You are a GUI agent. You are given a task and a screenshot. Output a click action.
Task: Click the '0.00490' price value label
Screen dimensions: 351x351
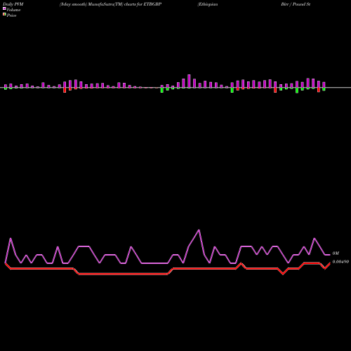(340, 262)
